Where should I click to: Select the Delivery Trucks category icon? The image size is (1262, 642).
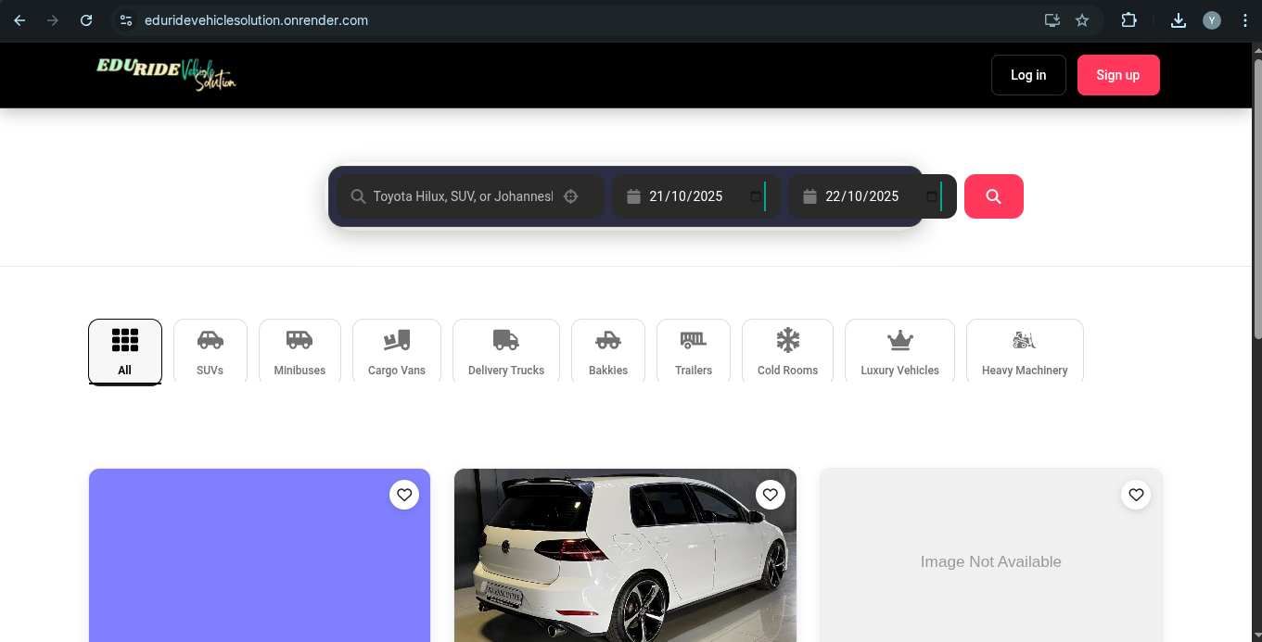coord(505,340)
